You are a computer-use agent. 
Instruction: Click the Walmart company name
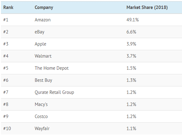pyautogui.click(x=43, y=56)
